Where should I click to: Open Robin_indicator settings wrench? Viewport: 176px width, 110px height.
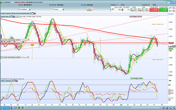point(12,81)
